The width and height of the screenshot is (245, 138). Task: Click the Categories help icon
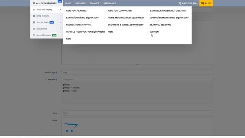[x=56, y=79]
